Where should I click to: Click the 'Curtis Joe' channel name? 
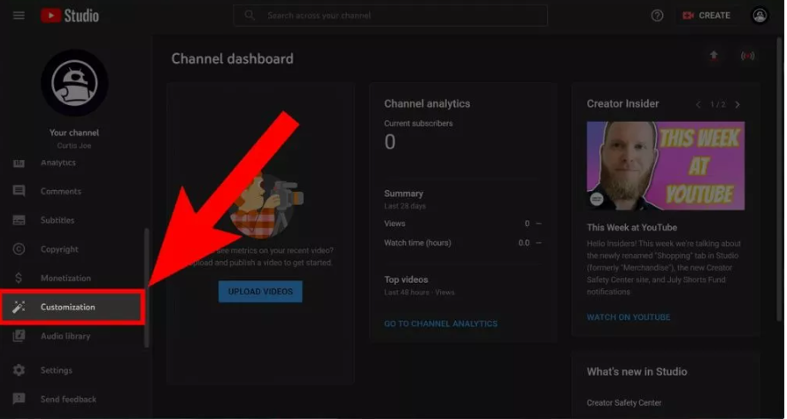[74, 146]
